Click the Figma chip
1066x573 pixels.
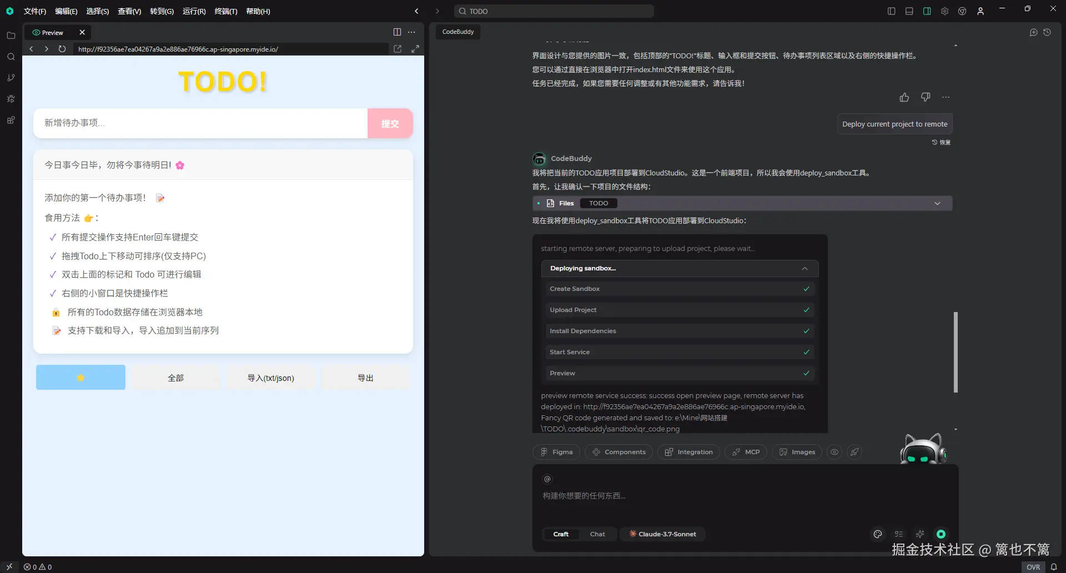coord(556,452)
